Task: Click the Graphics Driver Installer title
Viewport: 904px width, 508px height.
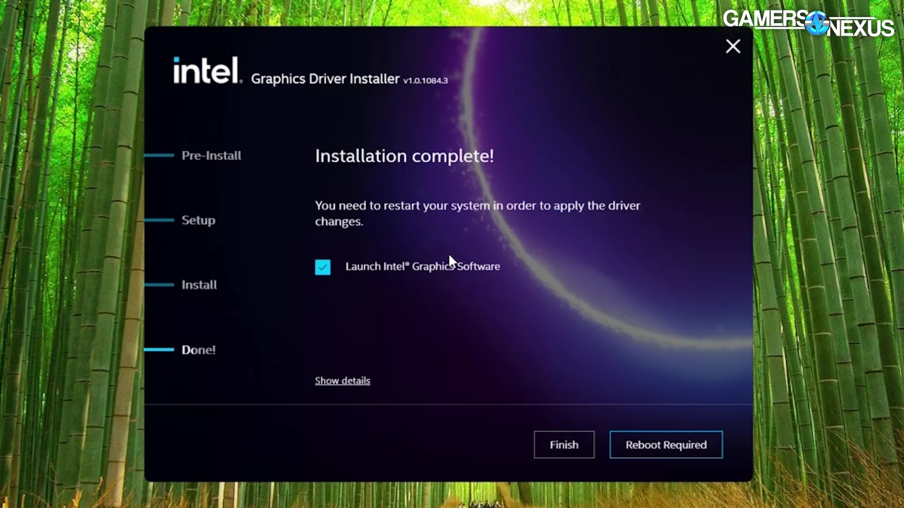Action: [325, 78]
